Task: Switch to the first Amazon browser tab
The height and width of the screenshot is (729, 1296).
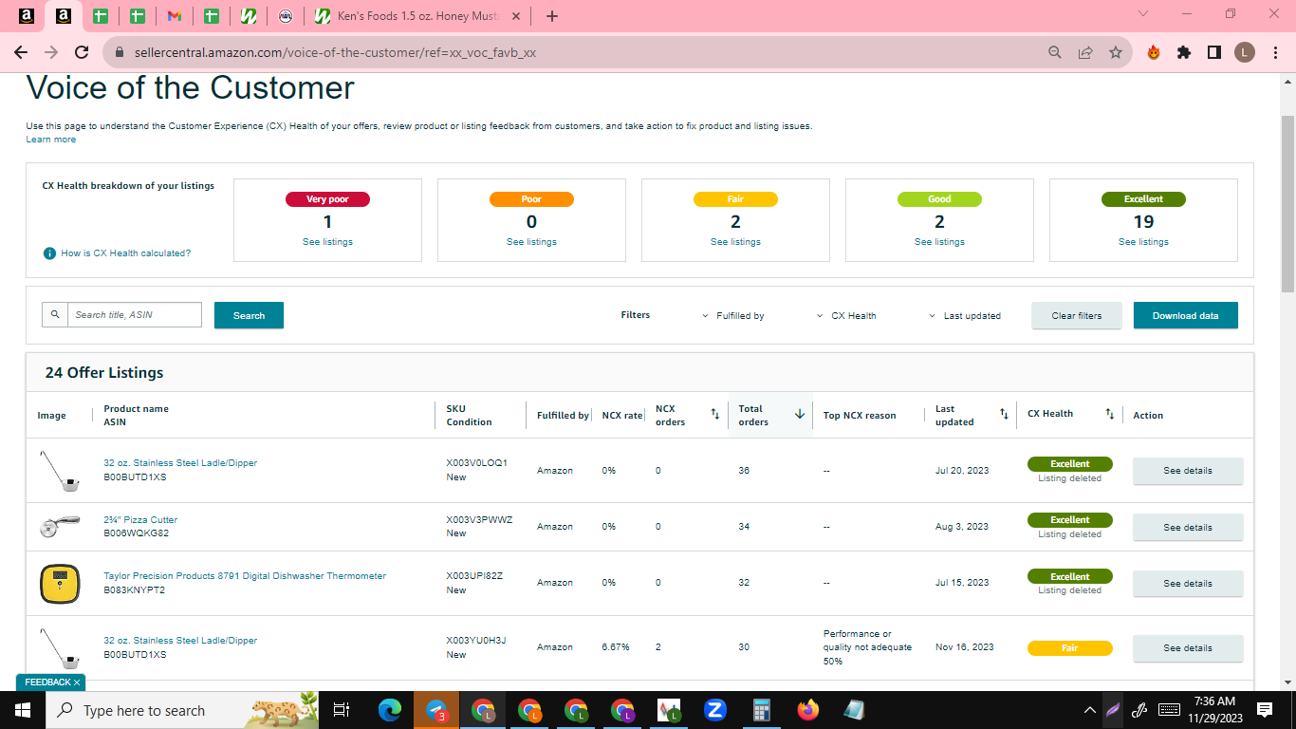Action: (27, 16)
